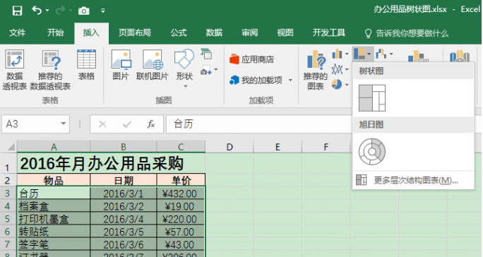Choose the 旭日图 sunburst thumbnail
This screenshot has width=483, height=257.
click(372, 152)
